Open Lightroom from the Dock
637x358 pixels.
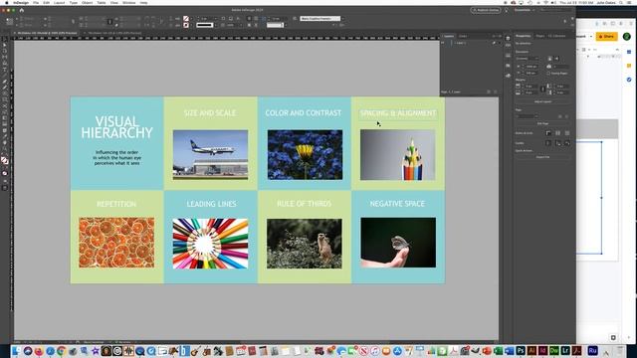[x=565, y=351]
